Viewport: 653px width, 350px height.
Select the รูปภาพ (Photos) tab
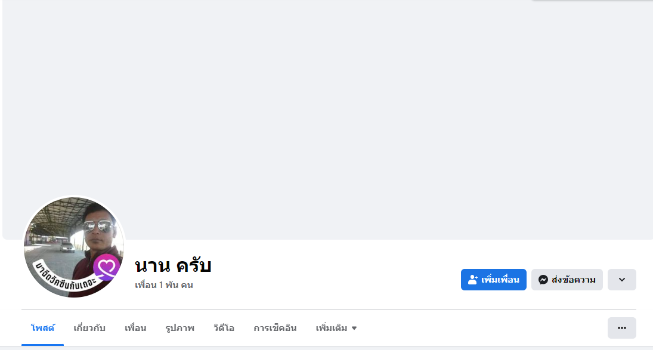click(x=180, y=328)
